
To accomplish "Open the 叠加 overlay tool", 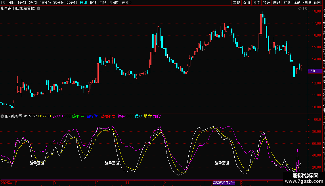I will [246, 3].
